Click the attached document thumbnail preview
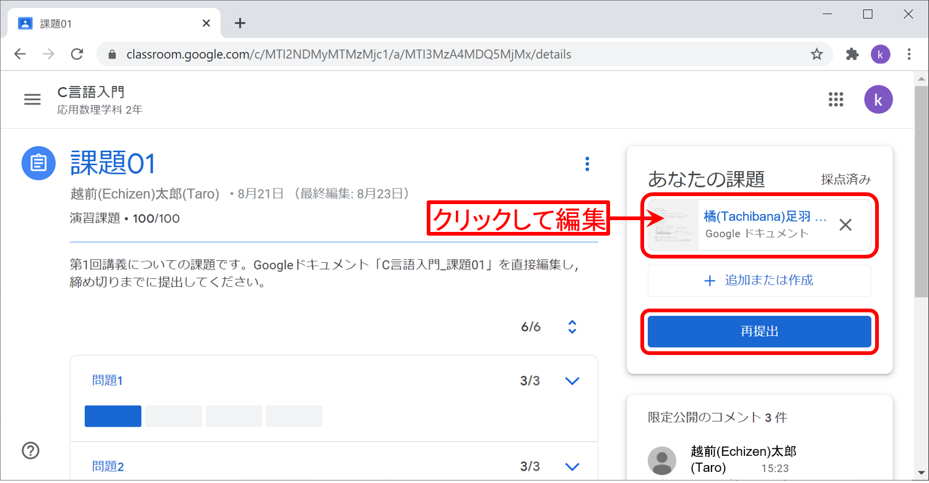The height and width of the screenshot is (483, 929). pyautogui.click(x=673, y=225)
